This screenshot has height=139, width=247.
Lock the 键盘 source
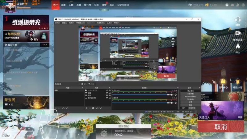coord(110,93)
